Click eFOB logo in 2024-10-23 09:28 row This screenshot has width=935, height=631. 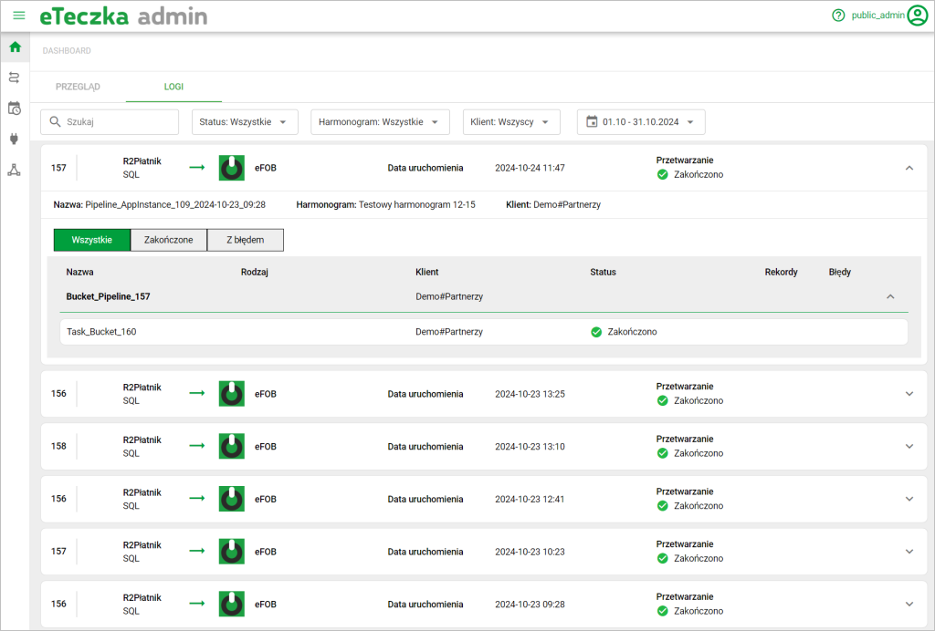[x=231, y=604]
